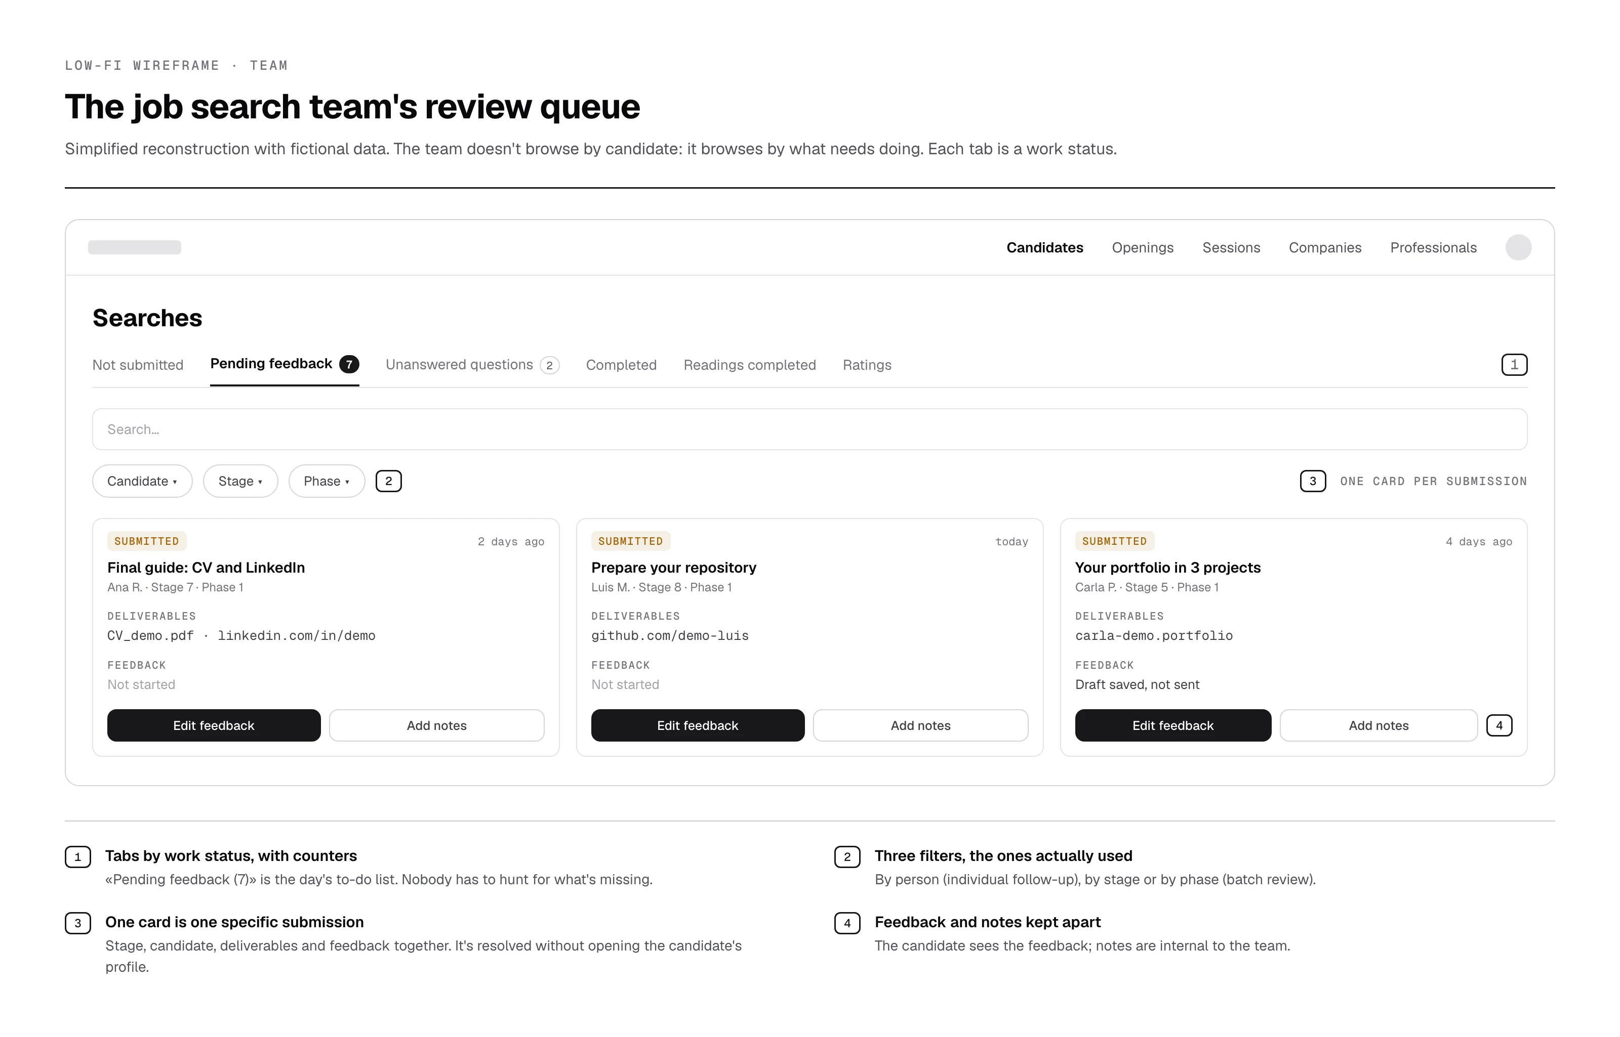
Task: Click the Draft saved, not sent status
Action: tap(1137, 684)
